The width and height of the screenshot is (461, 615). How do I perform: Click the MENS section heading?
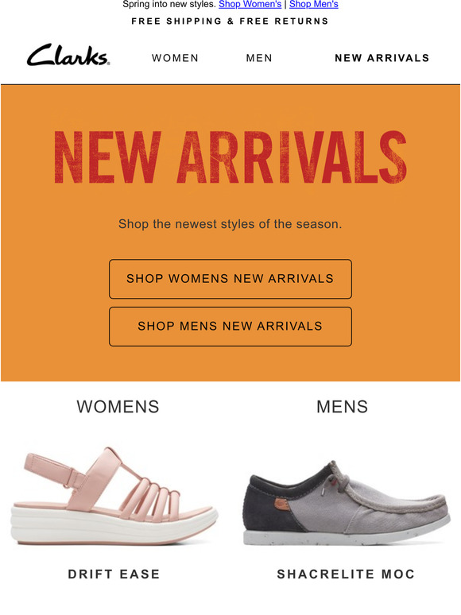(x=342, y=407)
